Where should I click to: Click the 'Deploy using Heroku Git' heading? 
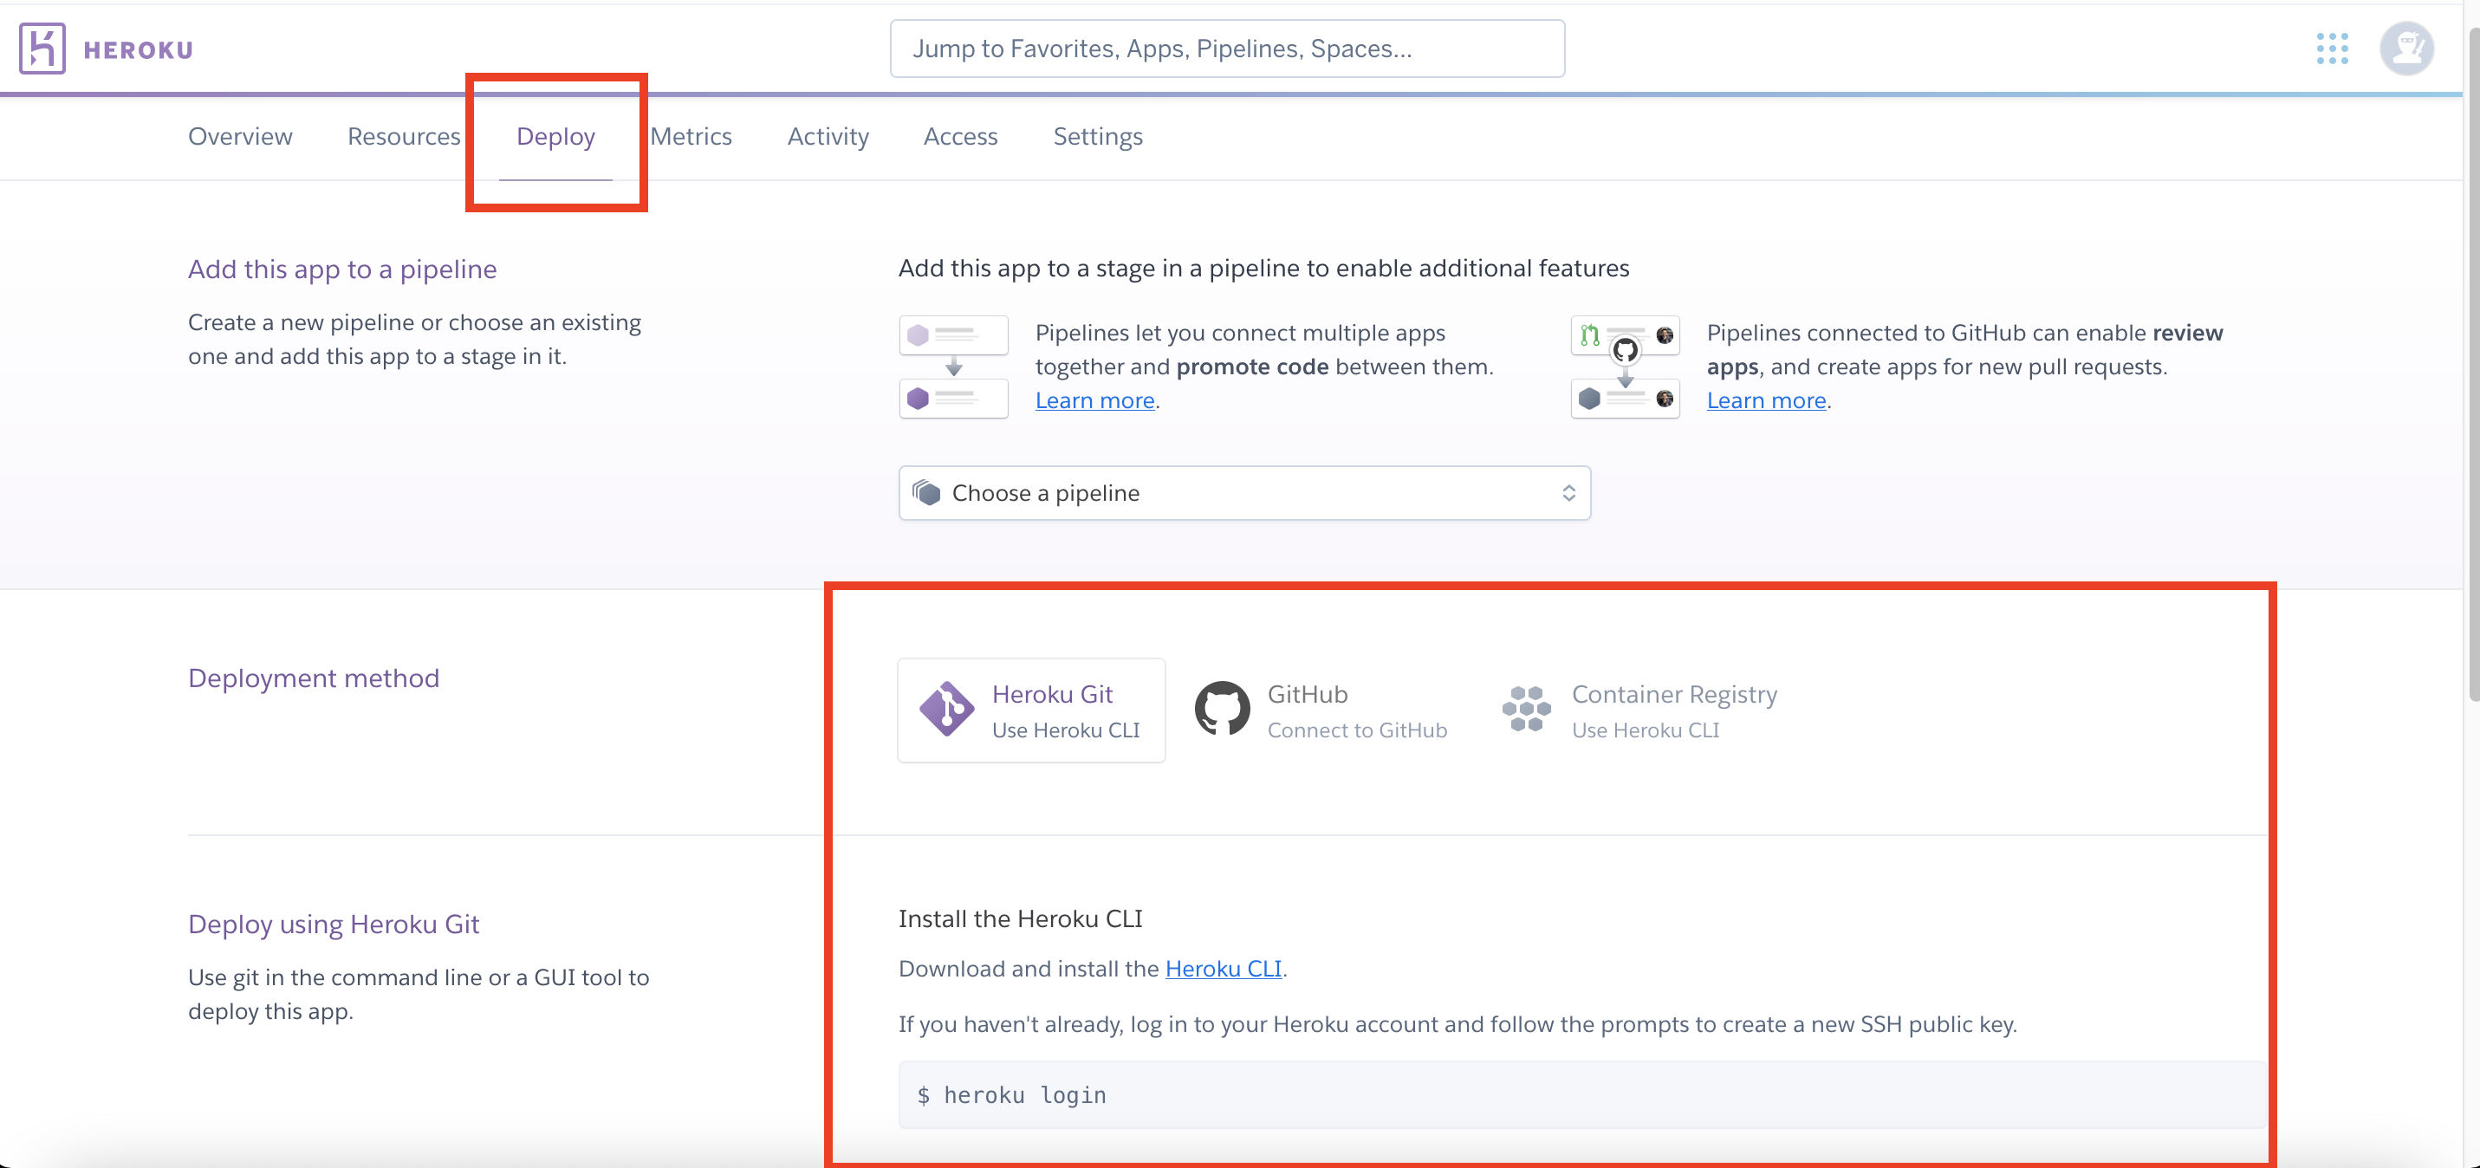(333, 925)
